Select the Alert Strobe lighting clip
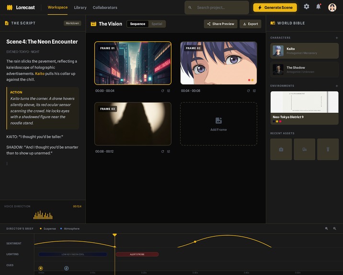 point(137,254)
